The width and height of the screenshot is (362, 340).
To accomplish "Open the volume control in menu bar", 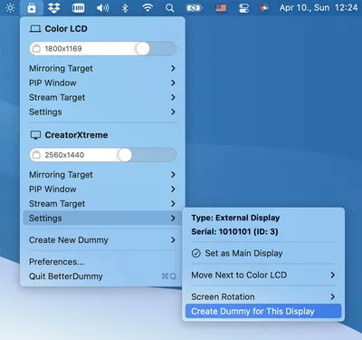I will (x=102, y=8).
